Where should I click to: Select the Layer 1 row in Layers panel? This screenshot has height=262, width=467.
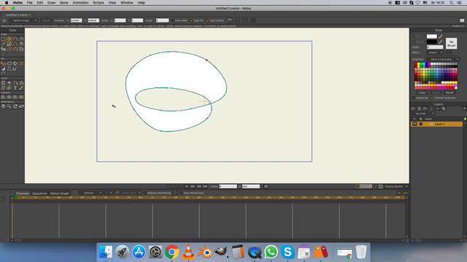(436, 124)
